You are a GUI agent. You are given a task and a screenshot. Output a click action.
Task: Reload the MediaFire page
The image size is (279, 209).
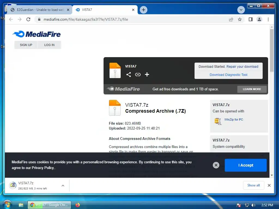pyautogui.click(x=28, y=19)
